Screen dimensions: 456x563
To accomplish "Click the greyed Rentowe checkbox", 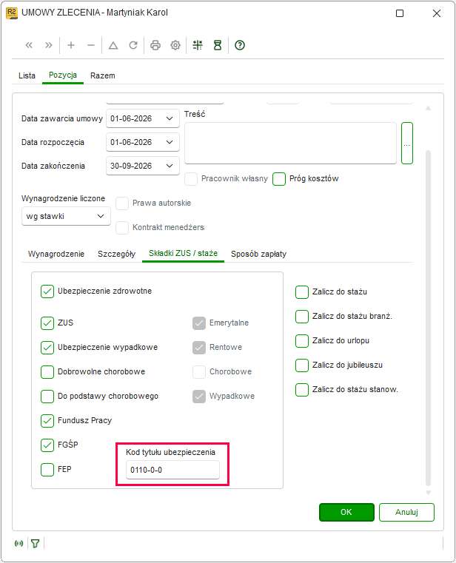I will [198, 348].
